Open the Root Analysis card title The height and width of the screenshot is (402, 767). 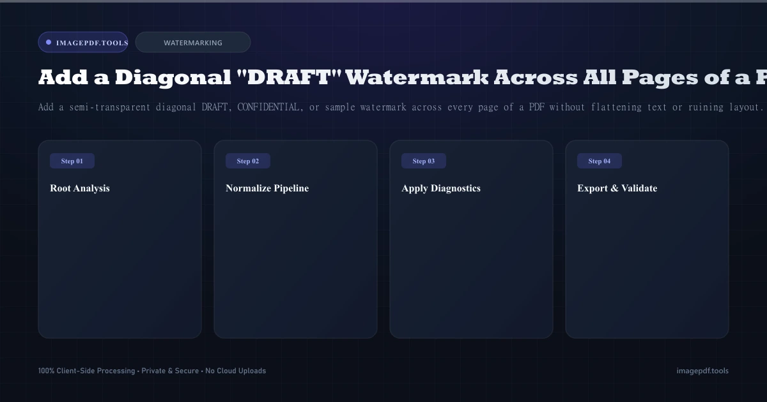point(80,188)
